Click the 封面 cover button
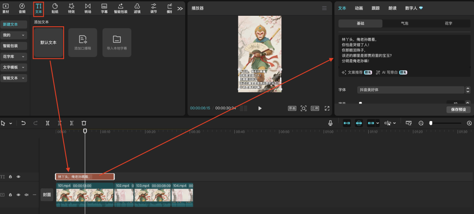The image size is (474, 214). click(47, 195)
